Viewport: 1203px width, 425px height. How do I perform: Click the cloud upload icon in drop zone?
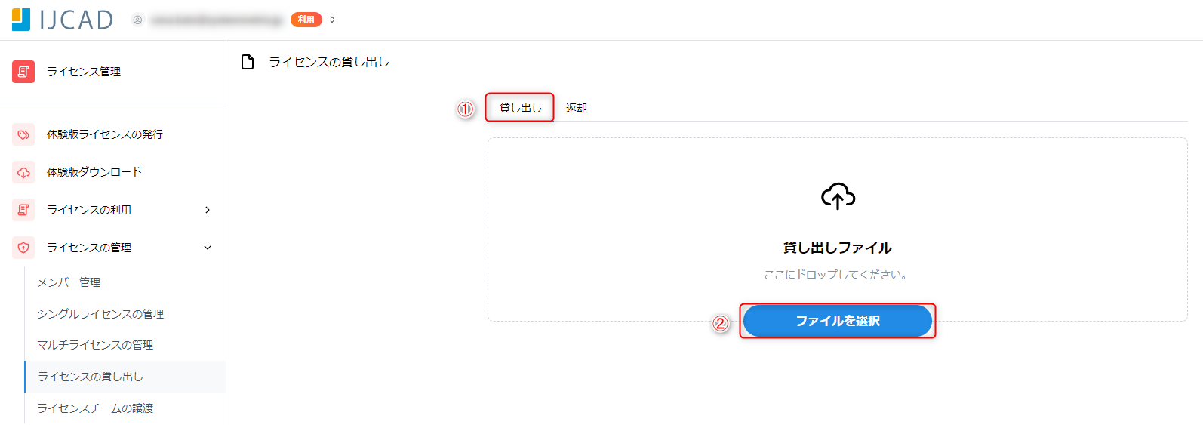click(838, 196)
